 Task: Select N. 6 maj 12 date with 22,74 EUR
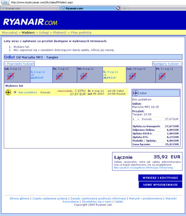41,75
